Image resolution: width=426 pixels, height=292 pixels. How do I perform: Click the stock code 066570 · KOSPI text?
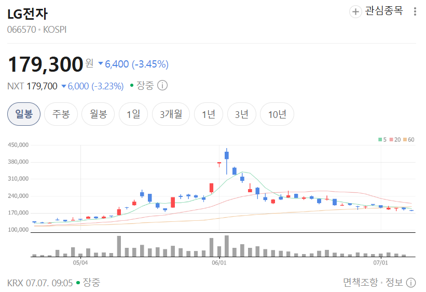pos(37,30)
